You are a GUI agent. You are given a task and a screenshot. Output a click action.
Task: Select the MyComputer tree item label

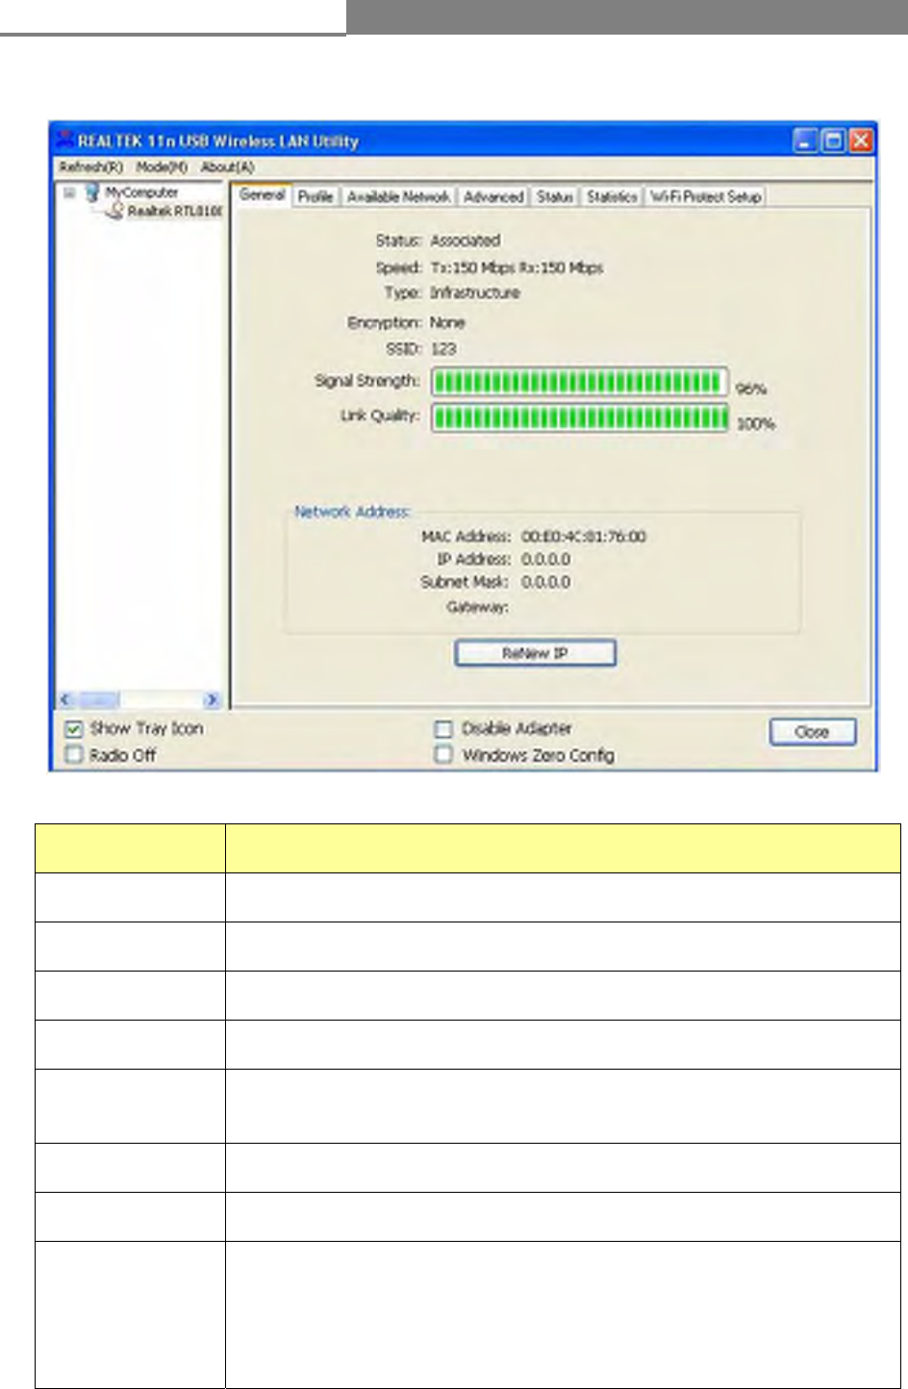tap(141, 192)
